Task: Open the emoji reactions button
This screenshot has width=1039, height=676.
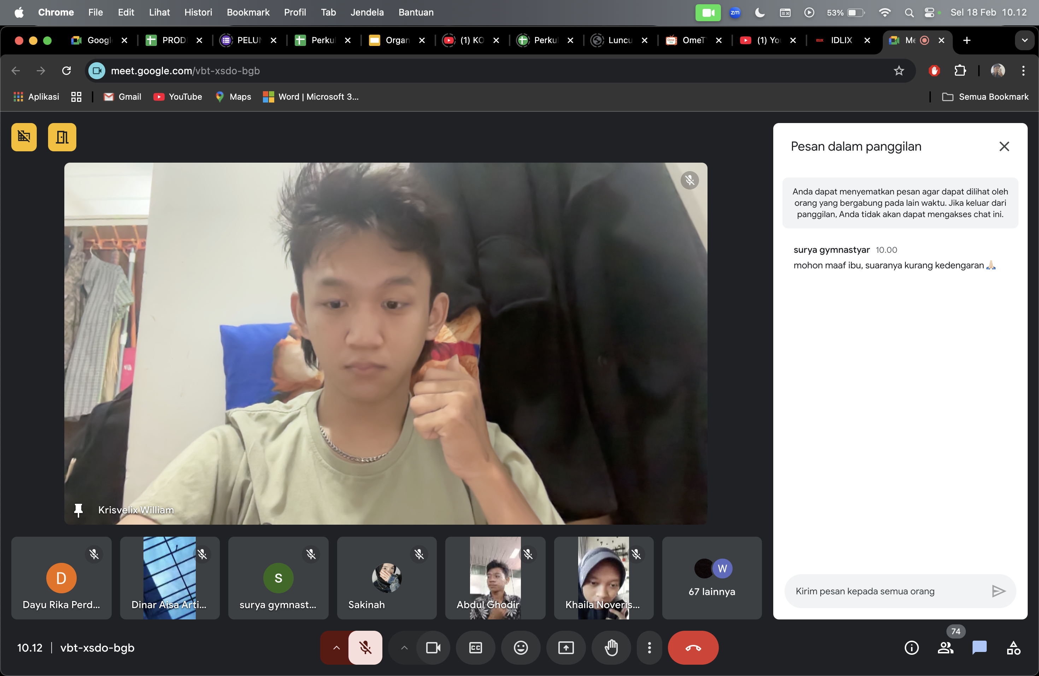Action: coord(520,648)
